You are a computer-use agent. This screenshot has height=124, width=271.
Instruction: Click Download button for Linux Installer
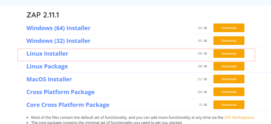(229, 53)
